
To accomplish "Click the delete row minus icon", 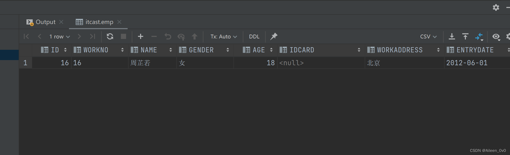I will (154, 36).
